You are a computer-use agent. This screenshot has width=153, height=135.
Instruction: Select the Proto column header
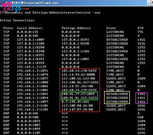tap(8, 28)
